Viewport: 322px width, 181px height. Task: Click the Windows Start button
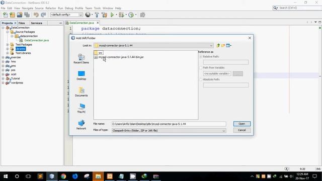[x=6, y=176]
